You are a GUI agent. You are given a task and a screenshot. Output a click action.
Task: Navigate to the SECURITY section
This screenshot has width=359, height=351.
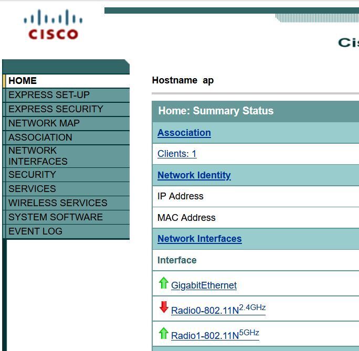coord(32,175)
